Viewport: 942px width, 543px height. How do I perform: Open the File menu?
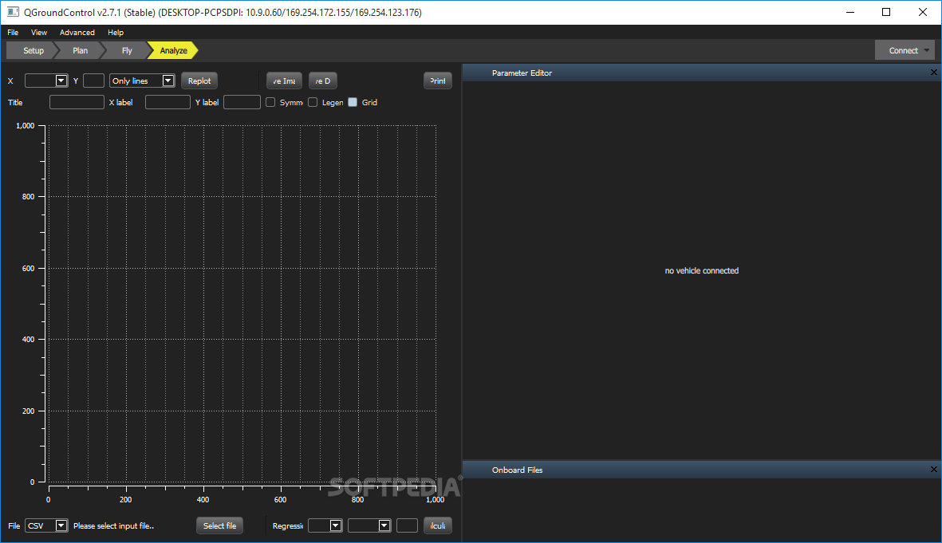coord(13,33)
